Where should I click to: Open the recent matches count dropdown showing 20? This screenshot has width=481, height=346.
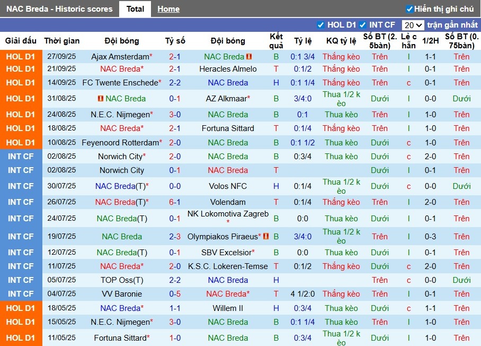[x=413, y=24]
